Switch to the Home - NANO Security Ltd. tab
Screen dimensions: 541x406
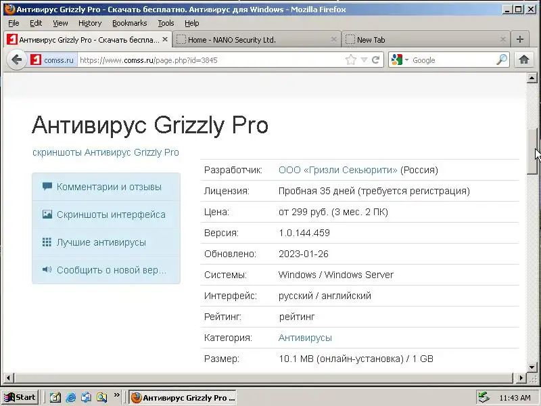257,39
